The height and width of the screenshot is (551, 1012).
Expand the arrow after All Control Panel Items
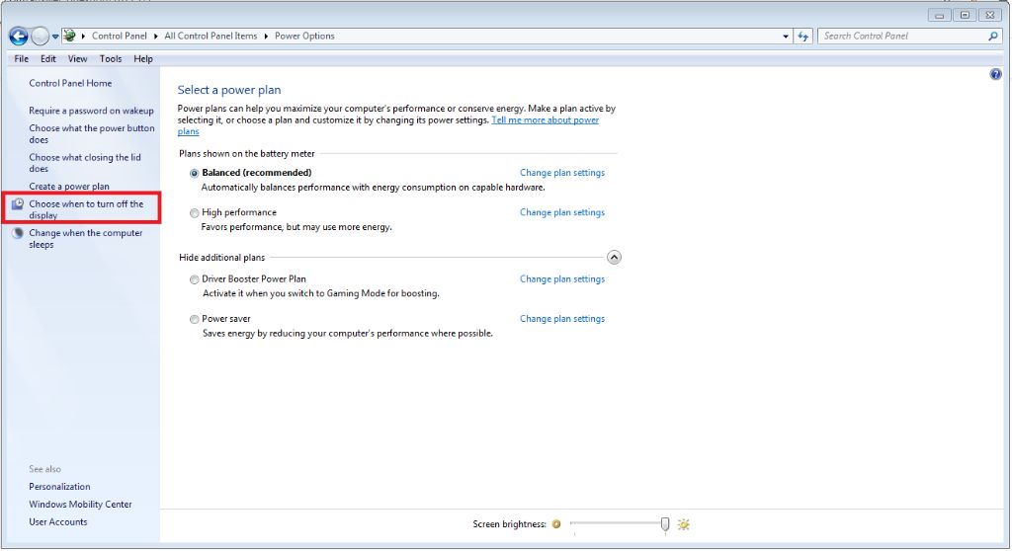pos(266,37)
